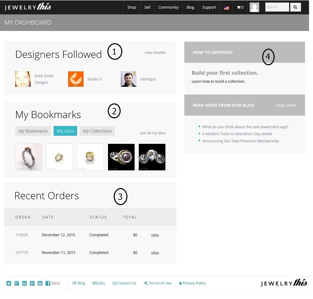Viewport: 313px width, 299px height.
Task: Select the US flag language icon
Action: point(227,8)
